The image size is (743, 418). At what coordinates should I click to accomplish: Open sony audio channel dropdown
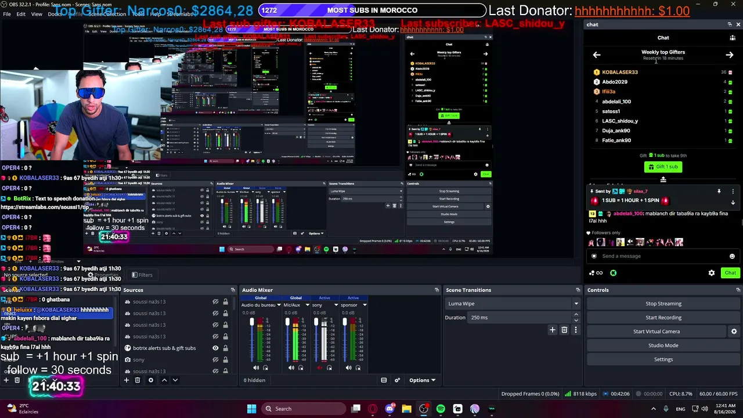click(336, 305)
